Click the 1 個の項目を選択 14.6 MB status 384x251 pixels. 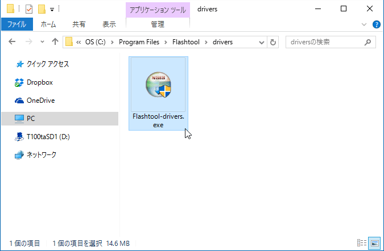point(91,244)
